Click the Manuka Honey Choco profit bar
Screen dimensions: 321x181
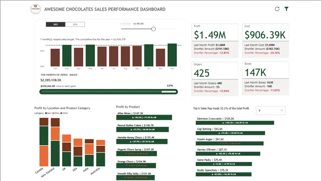click(142, 142)
